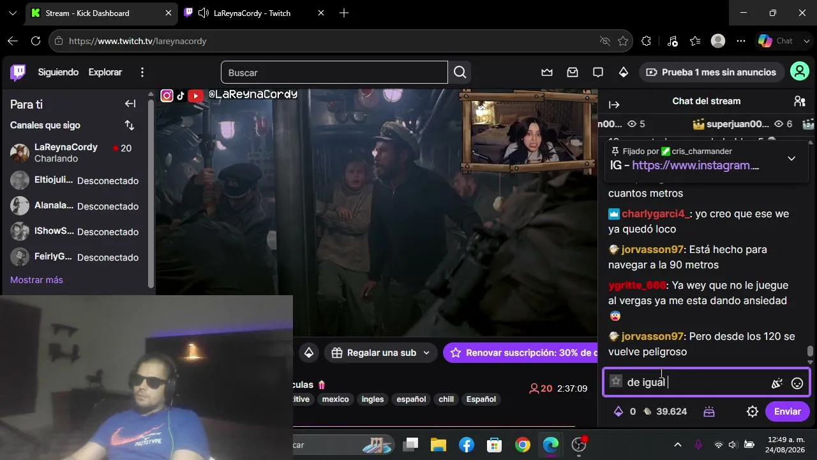Open the Explorar section

[x=105, y=72]
